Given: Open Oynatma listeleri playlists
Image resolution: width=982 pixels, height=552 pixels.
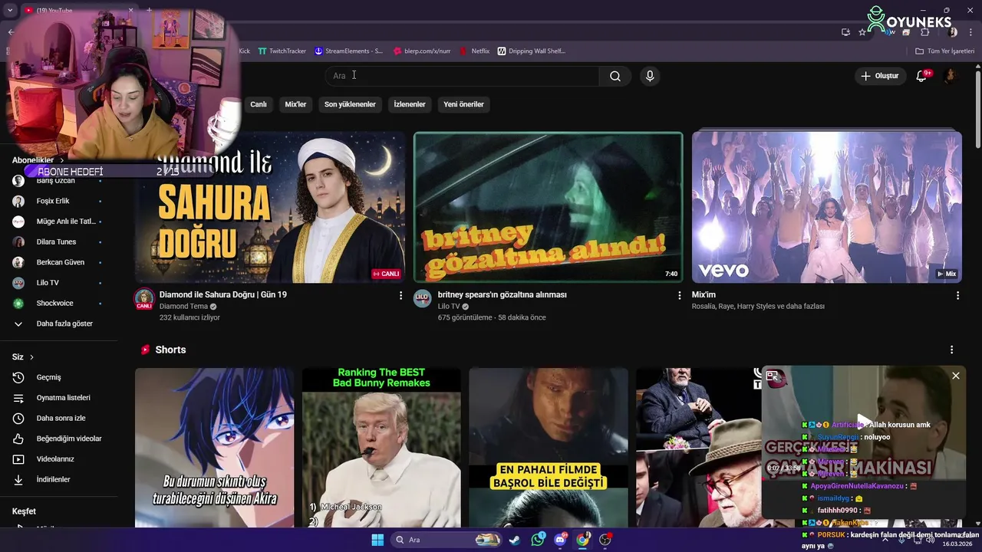Looking at the screenshot, I should click(x=58, y=398).
